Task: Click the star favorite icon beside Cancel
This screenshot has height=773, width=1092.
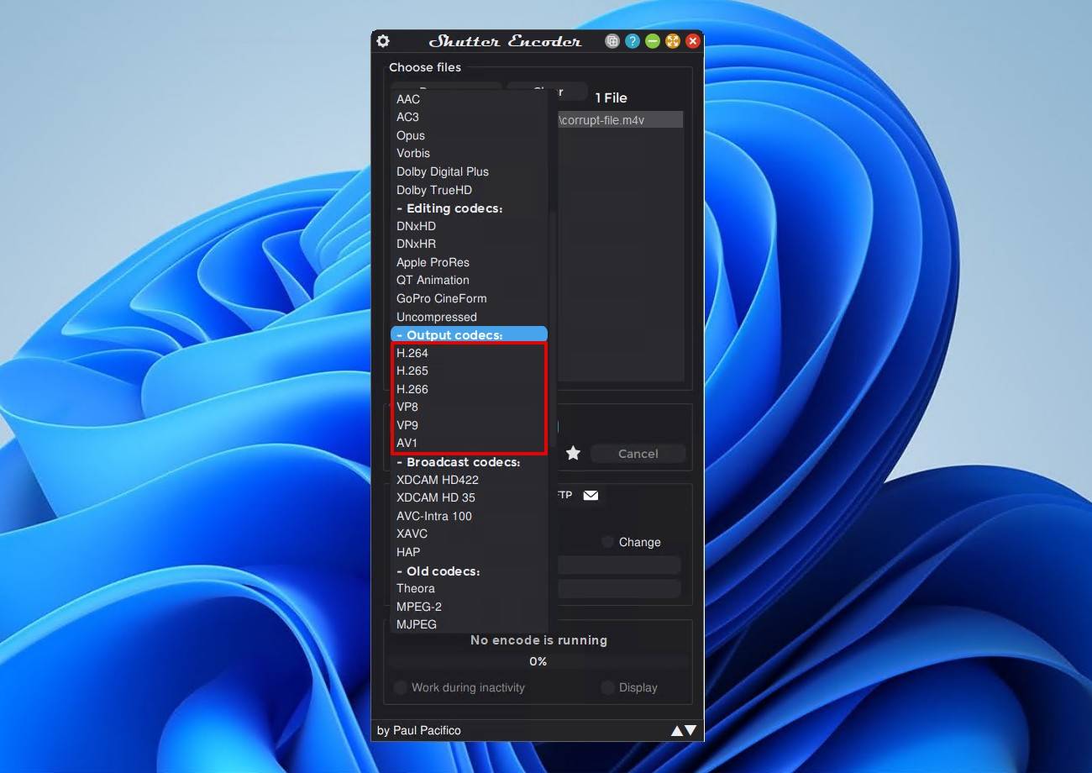Action: [x=573, y=454]
